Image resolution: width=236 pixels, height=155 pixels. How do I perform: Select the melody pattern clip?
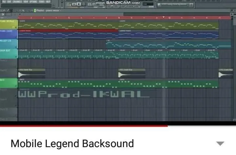click(x=168, y=44)
